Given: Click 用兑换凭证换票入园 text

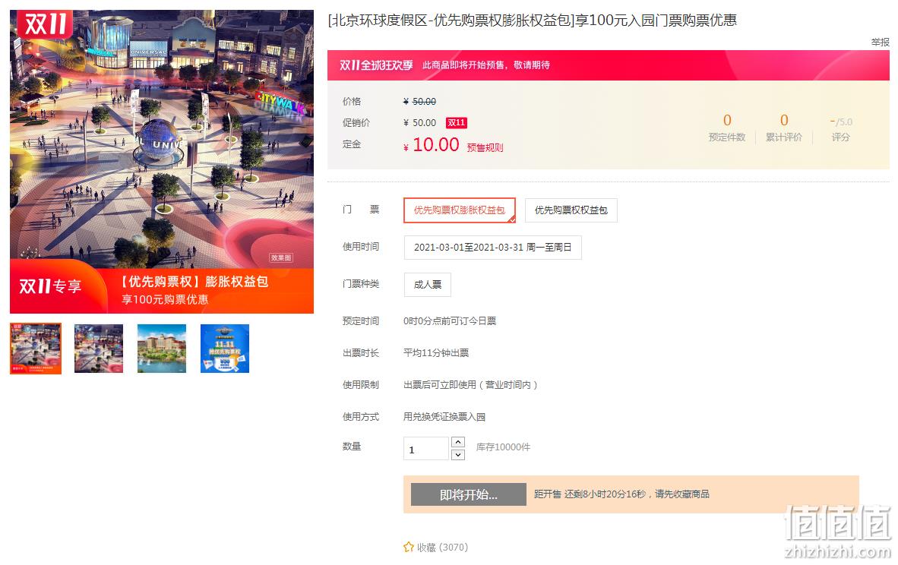Looking at the screenshot, I should pos(444,417).
